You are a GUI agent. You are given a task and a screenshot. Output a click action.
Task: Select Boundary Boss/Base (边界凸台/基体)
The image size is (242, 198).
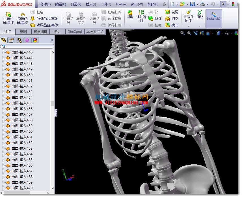(x=44, y=25)
